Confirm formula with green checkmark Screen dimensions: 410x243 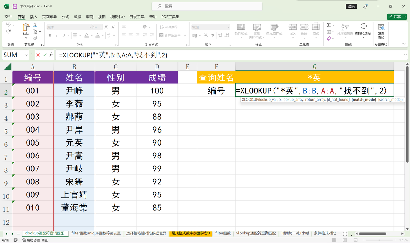click(x=44, y=55)
